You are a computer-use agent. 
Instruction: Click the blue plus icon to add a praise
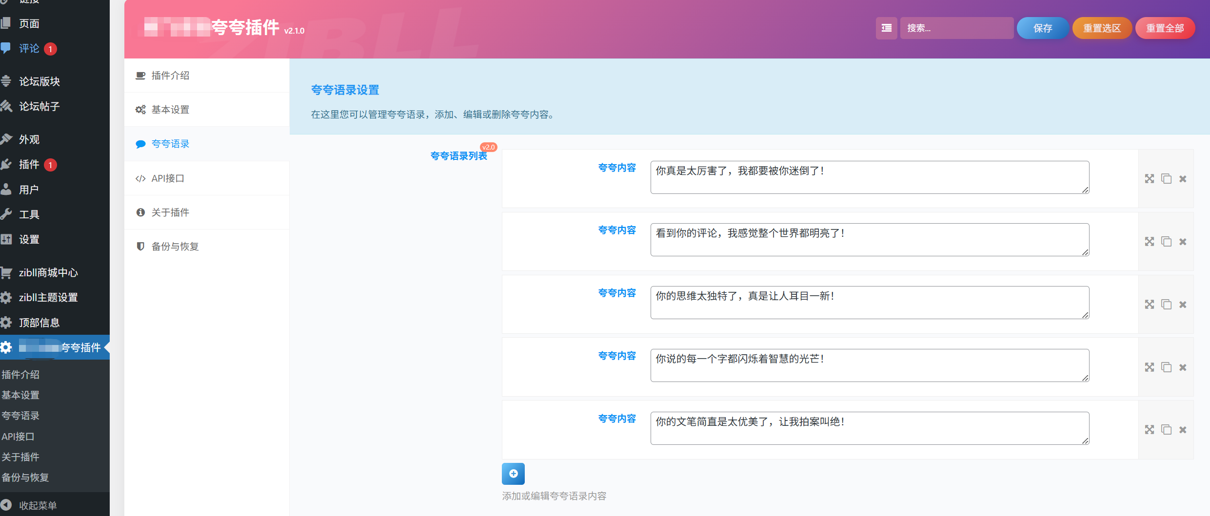coord(513,474)
